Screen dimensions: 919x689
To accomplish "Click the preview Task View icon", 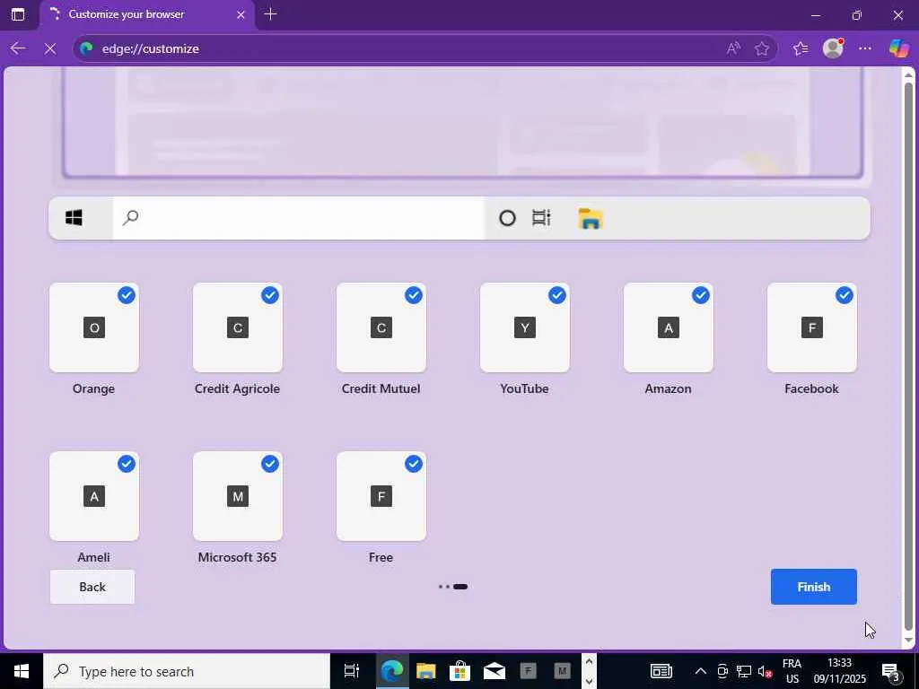I will point(541,218).
